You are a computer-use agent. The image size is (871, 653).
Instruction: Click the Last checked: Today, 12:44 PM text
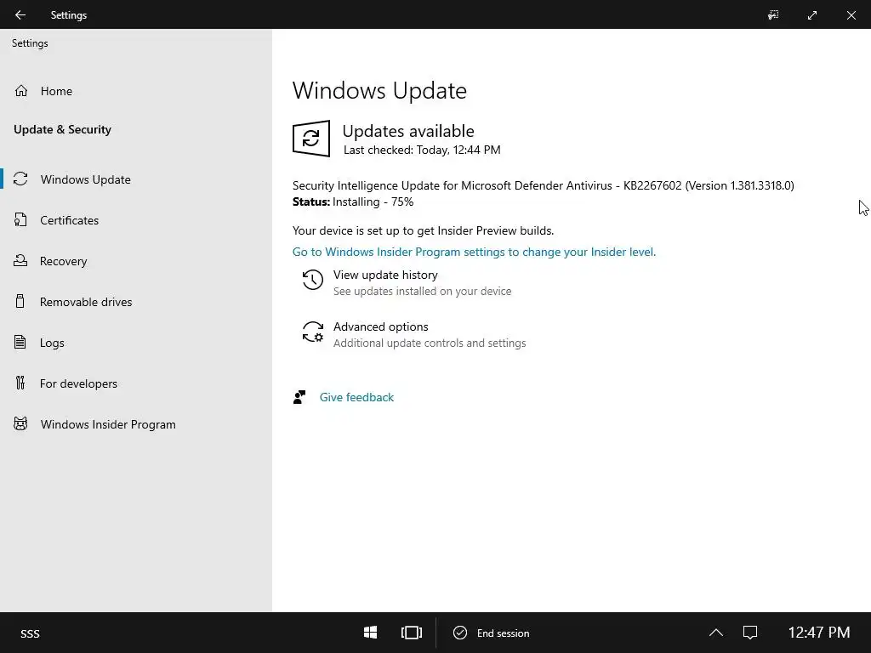422,150
